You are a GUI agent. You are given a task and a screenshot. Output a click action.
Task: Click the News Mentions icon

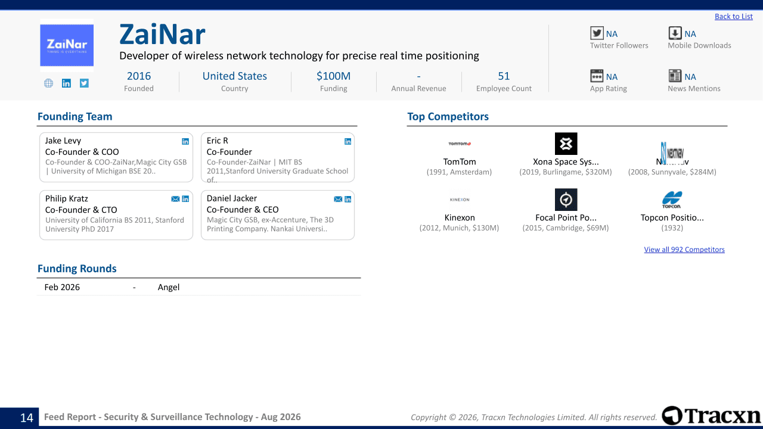[675, 76]
